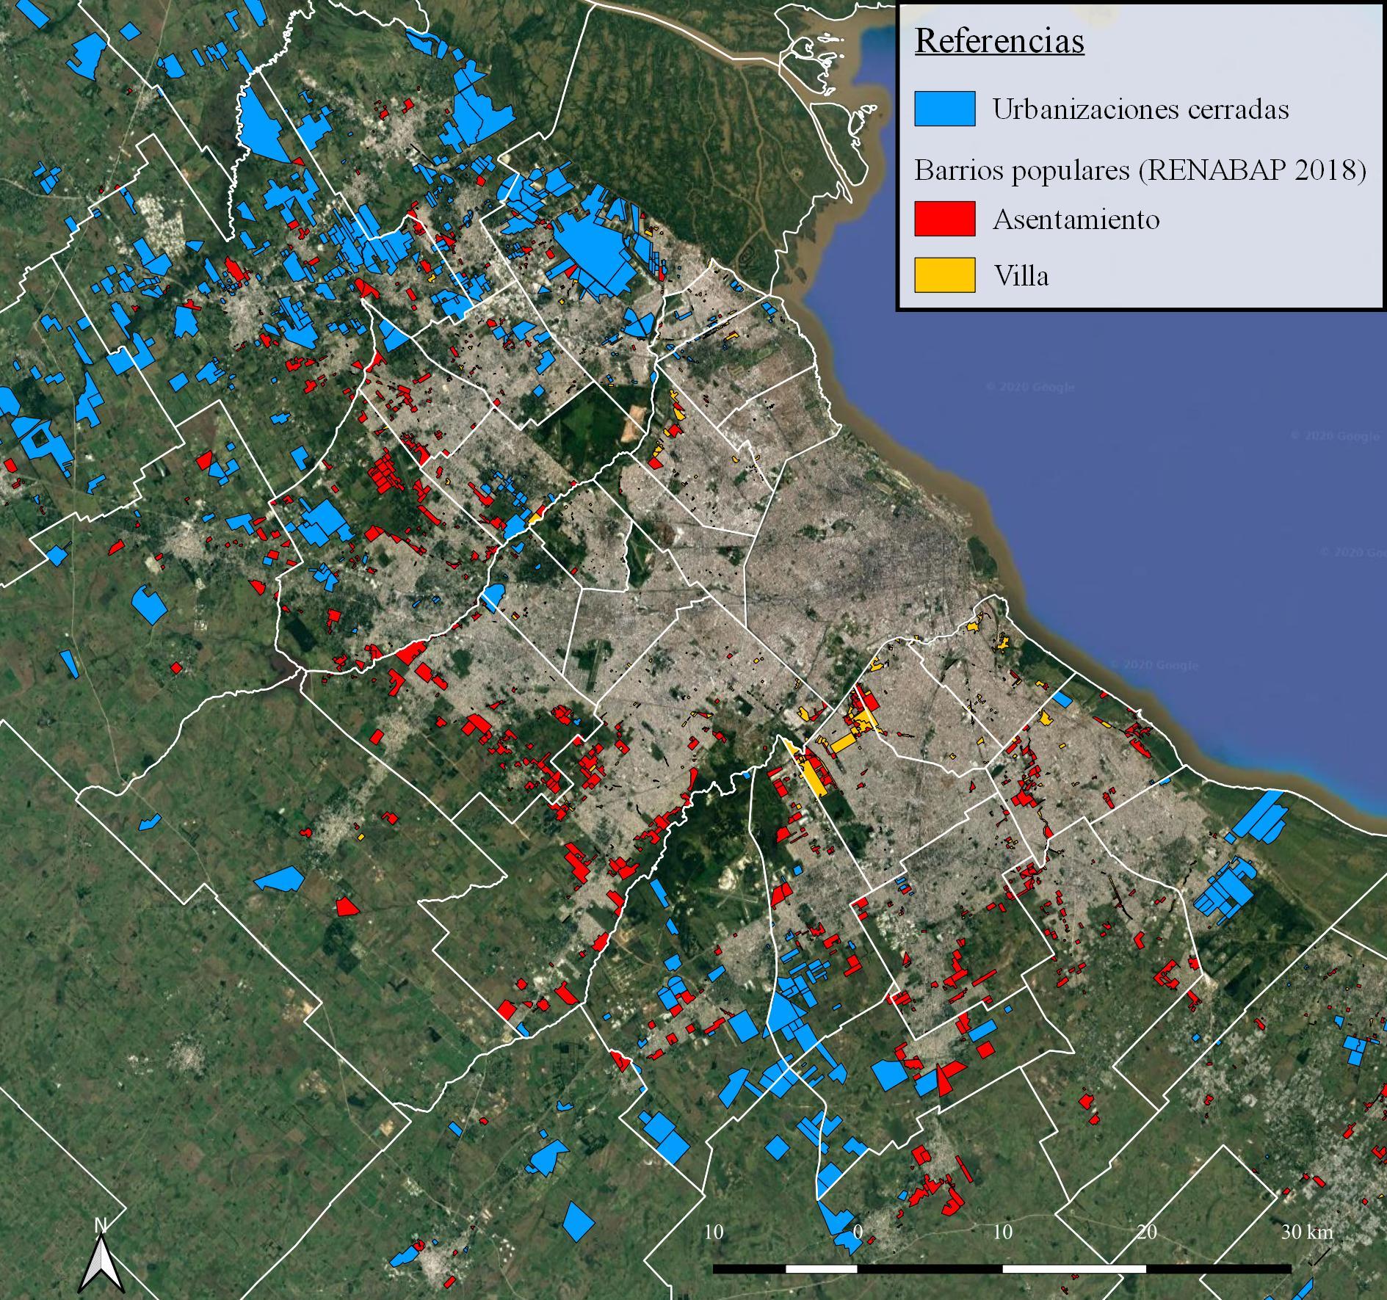Select the yellow Villa legend swatch
The image size is (1387, 1300).
944,275
